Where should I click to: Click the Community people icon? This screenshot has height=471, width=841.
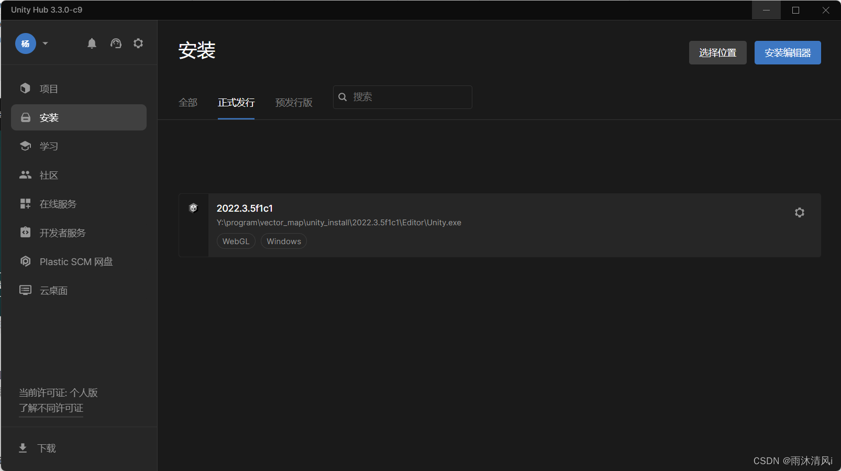(x=25, y=175)
